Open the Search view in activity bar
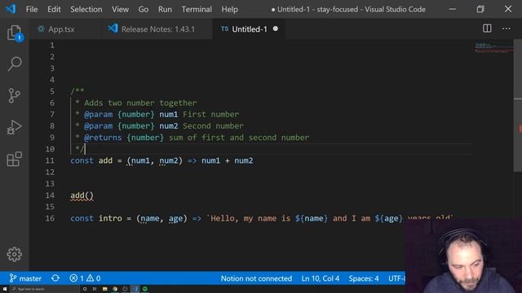 tap(15, 63)
